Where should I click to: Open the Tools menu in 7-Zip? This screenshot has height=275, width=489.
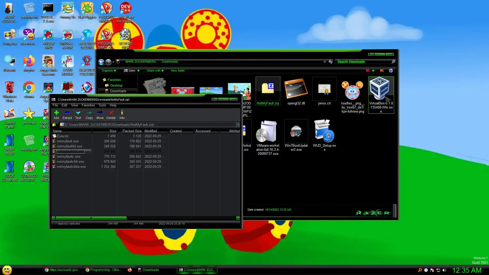click(x=102, y=105)
